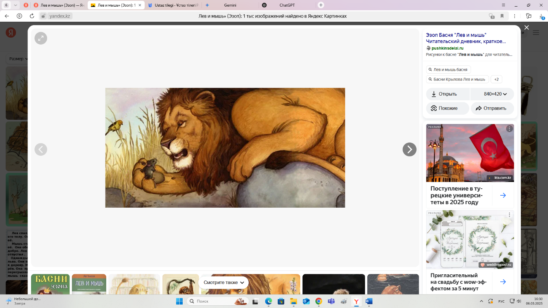Switch to the Gemini tab

pyautogui.click(x=230, y=5)
